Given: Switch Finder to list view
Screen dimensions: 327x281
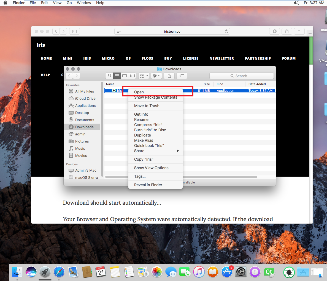Looking at the screenshot, I should pos(117,76).
